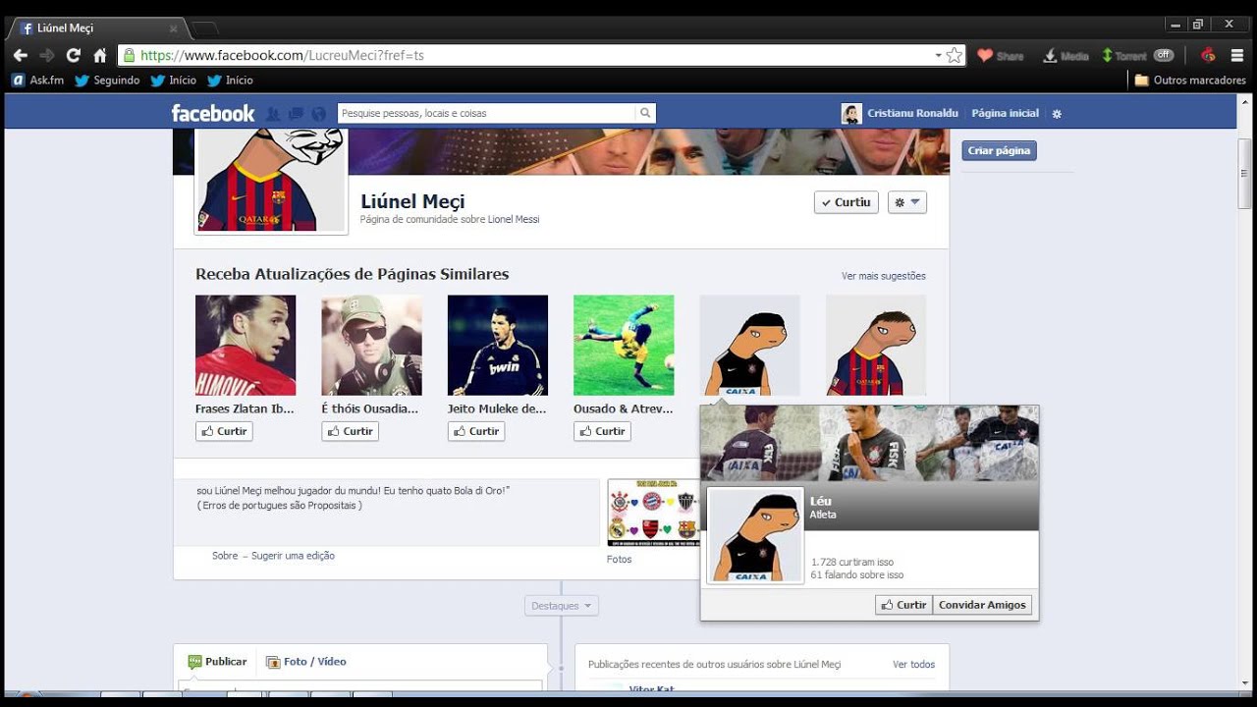Open the Media download extension
This screenshot has height=707, width=1257.
point(1066,56)
